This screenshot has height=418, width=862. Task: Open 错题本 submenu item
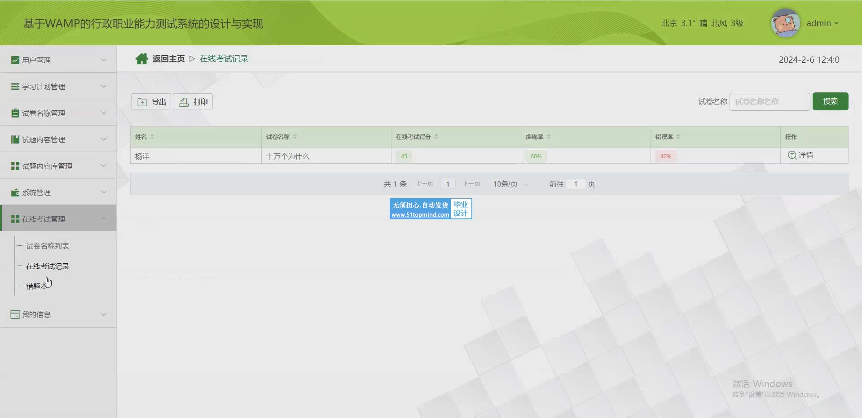(x=37, y=286)
